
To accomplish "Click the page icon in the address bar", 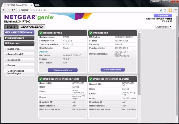I will pyautogui.click(x=19, y=10).
